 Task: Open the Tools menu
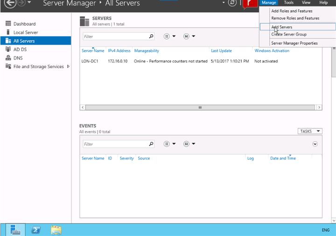click(289, 3)
